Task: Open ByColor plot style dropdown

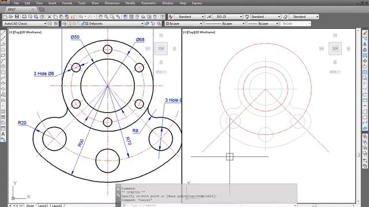Action: [309, 24]
